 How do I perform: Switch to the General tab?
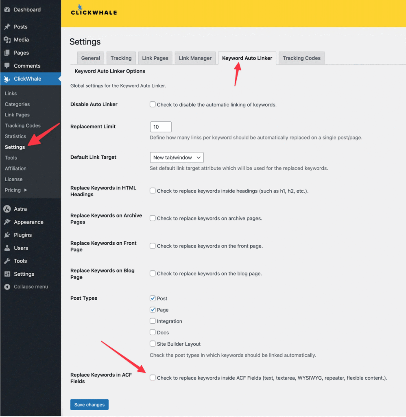pyautogui.click(x=91, y=58)
